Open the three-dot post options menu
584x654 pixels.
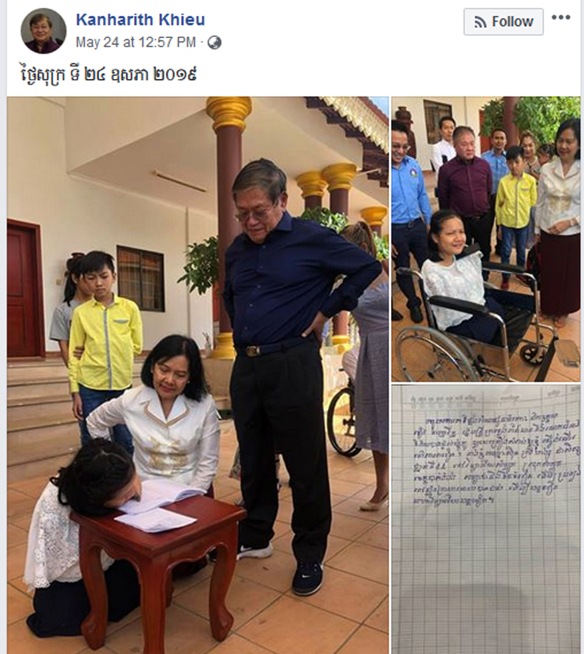pos(561,17)
